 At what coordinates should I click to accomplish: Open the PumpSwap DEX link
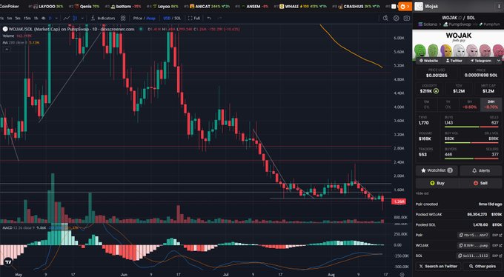(x=457, y=24)
